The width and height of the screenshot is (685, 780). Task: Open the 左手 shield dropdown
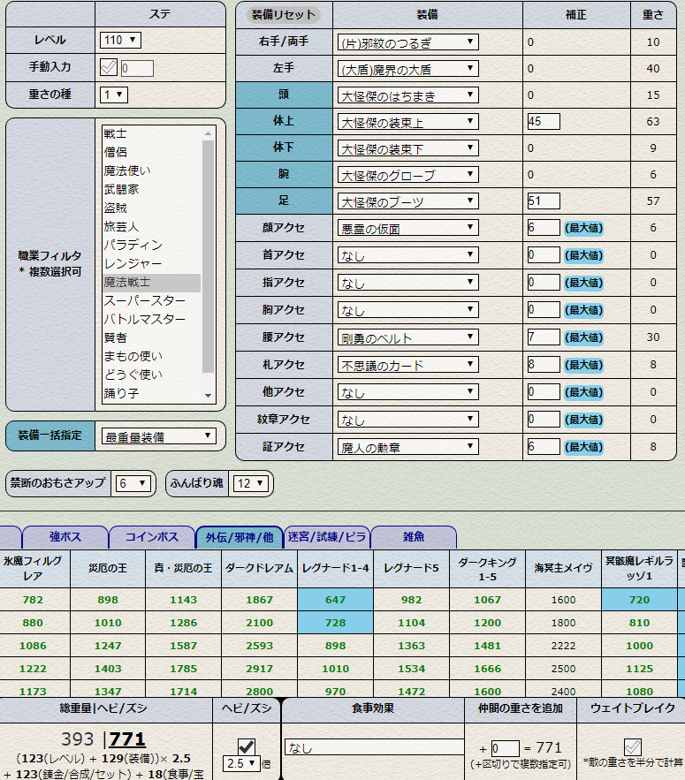407,69
